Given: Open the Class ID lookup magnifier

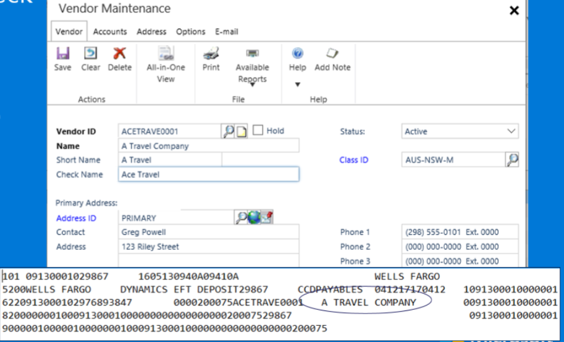Looking at the screenshot, I should point(512,160).
